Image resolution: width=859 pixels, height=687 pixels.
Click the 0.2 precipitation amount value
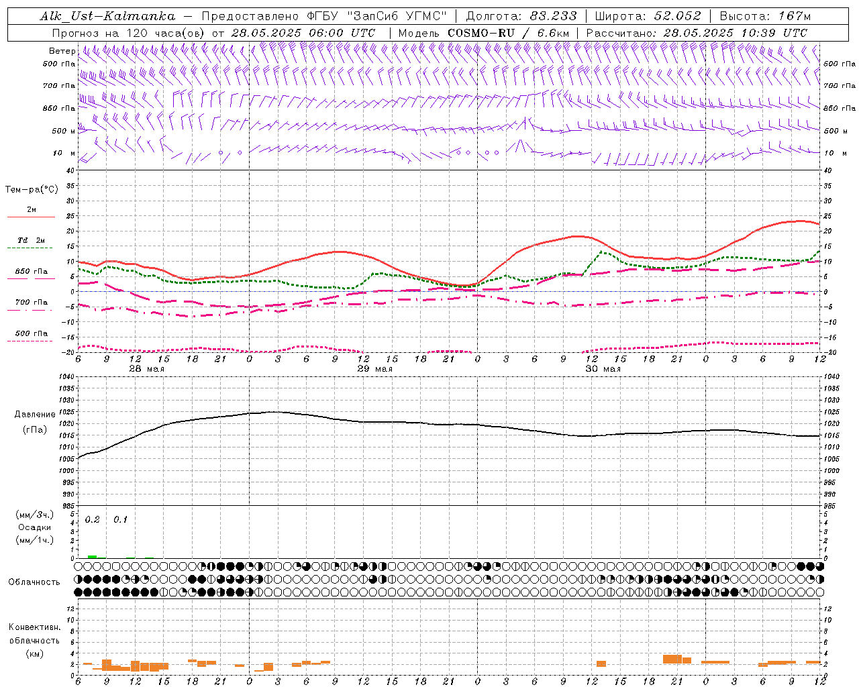coord(93,520)
